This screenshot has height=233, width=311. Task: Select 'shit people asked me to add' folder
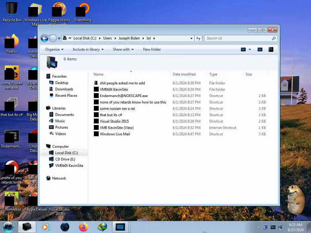pos(122,83)
